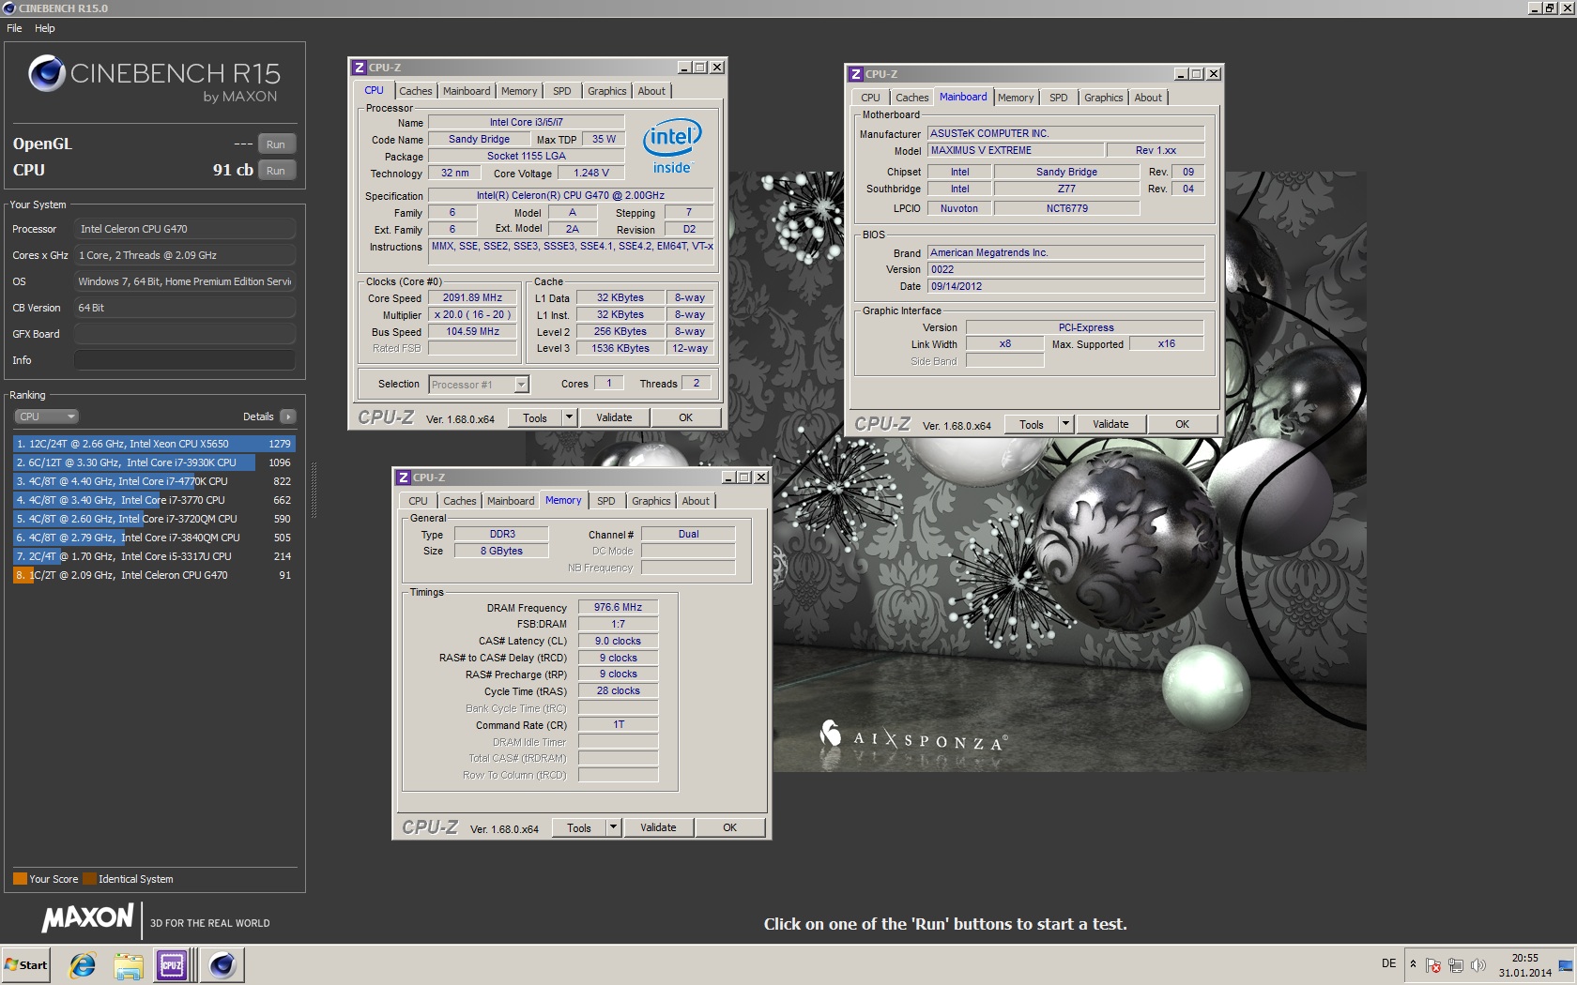Click Core Speed value 2091.89 MHz

point(472,298)
